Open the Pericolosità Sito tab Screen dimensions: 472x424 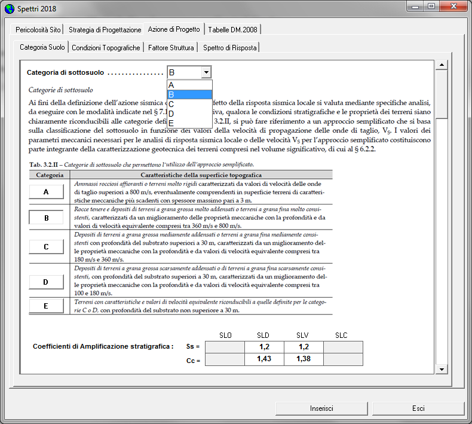tap(38, 29)
